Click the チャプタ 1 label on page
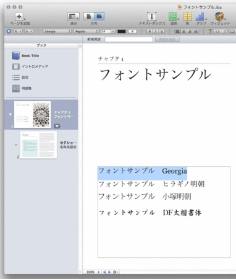 (111, 59)
